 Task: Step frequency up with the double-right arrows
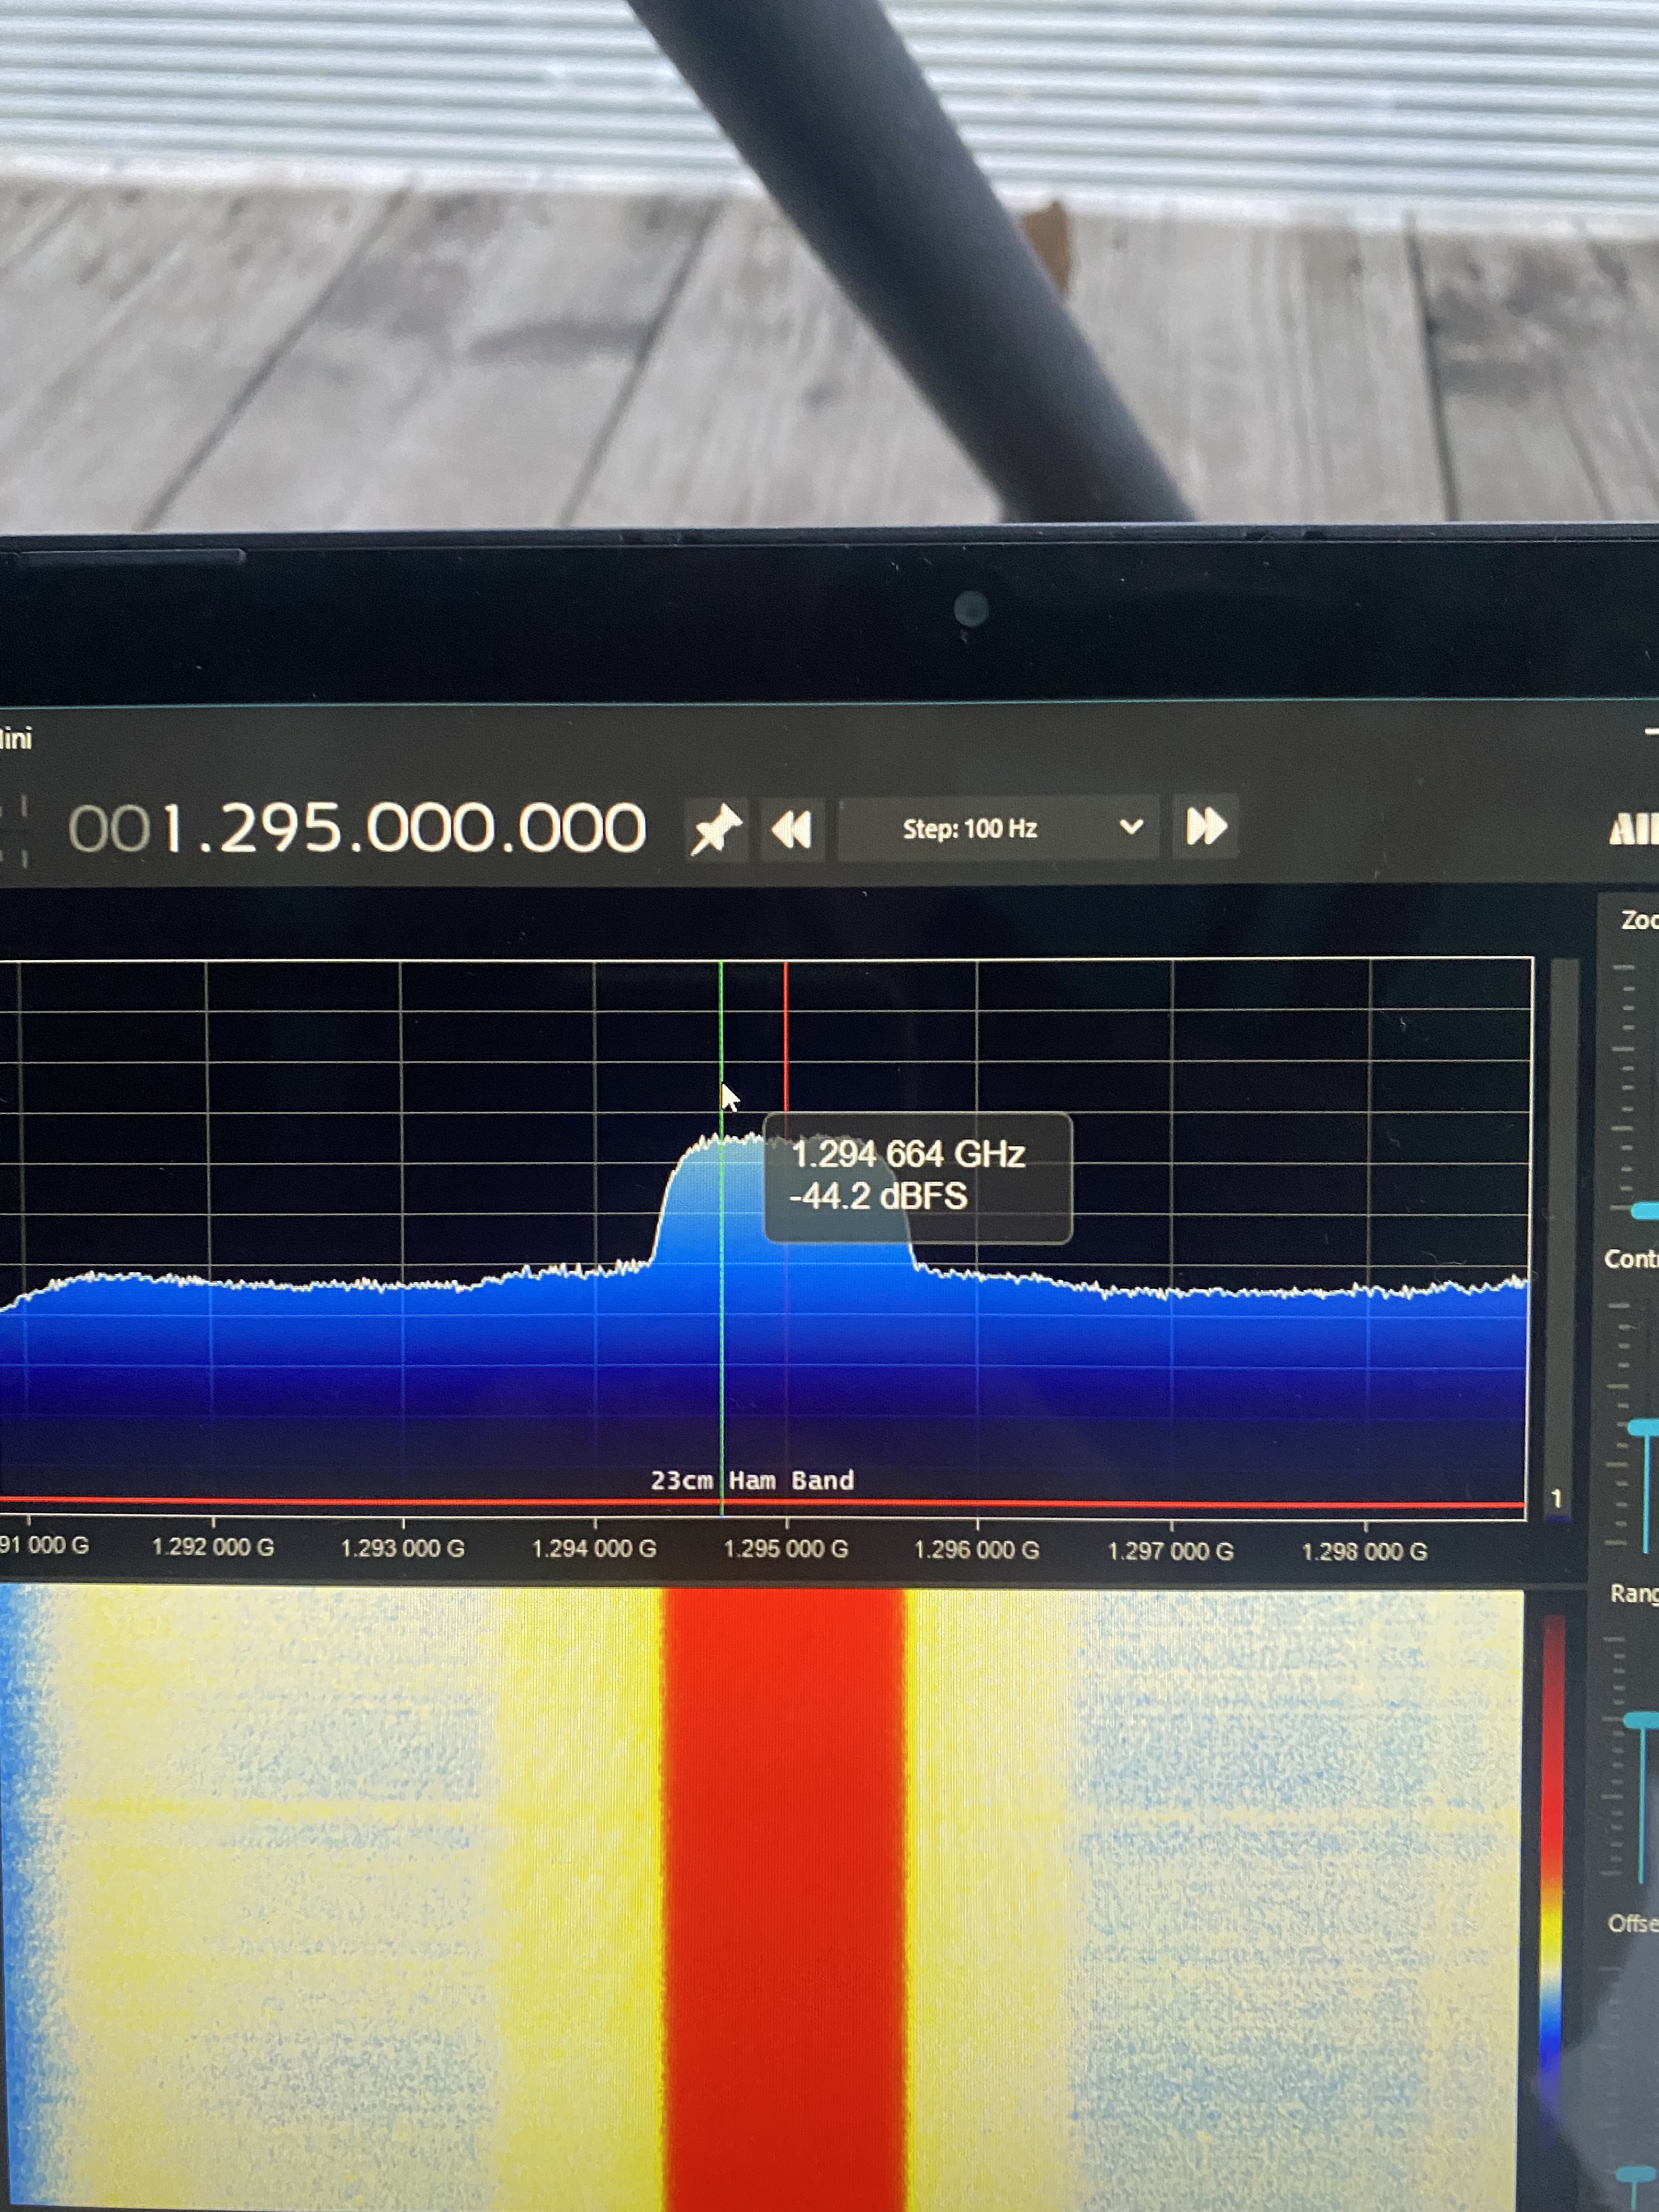[1206, 827]
